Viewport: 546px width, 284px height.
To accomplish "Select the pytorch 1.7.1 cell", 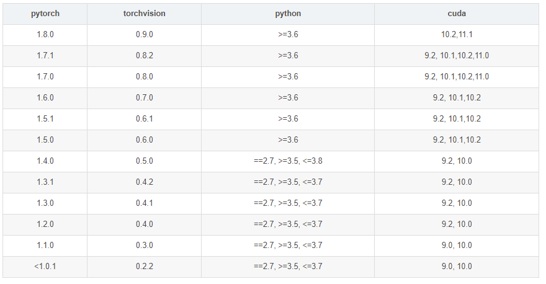I will (x=45, y=56).
